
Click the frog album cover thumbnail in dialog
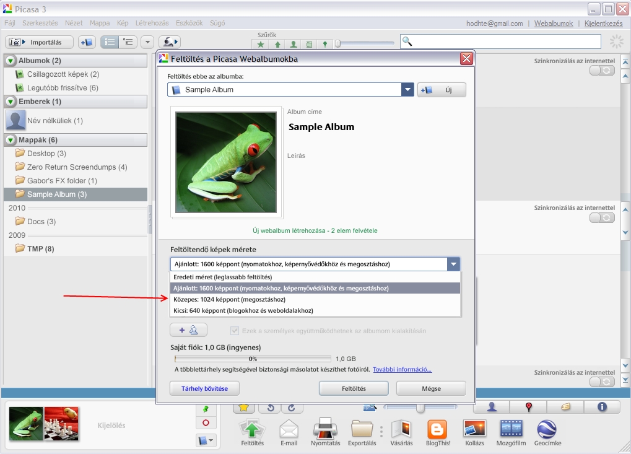[x=226, y=162]
